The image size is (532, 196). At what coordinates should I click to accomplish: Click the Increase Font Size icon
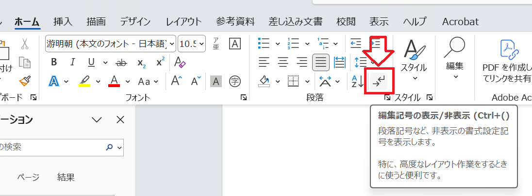tap(176, 81)
